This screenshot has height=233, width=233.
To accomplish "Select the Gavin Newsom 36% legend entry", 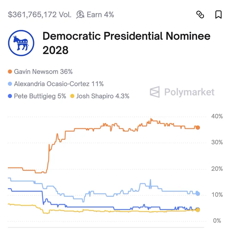I will point(40,72).
